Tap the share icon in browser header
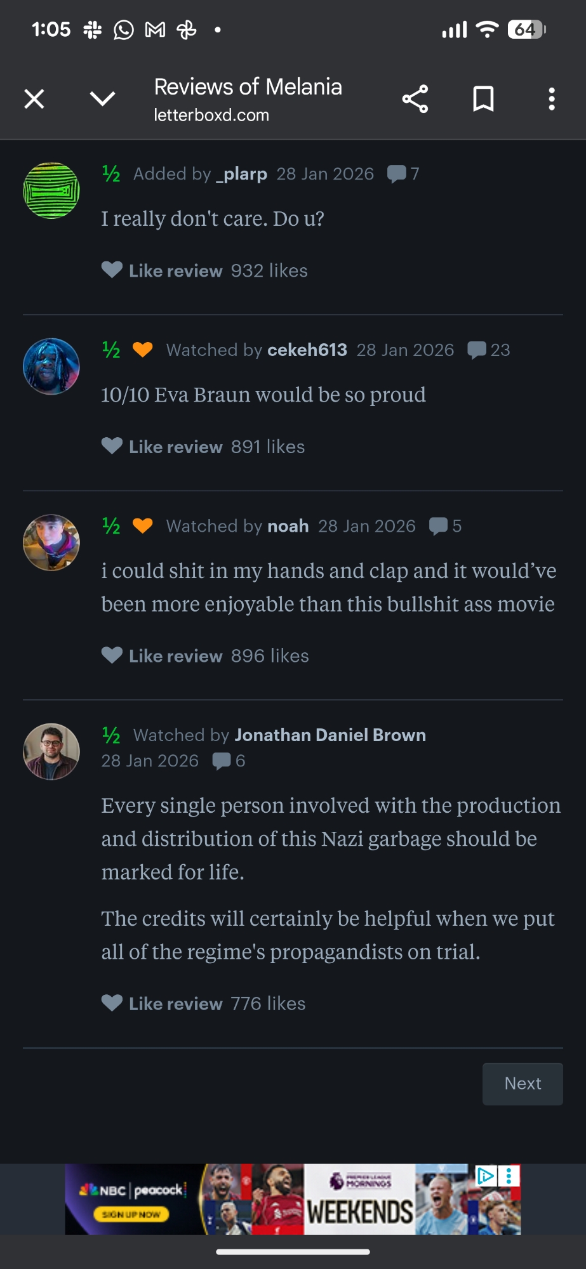 coord(415,99)
